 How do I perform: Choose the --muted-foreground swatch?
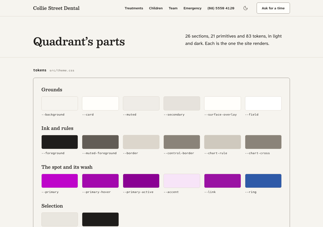100,142
